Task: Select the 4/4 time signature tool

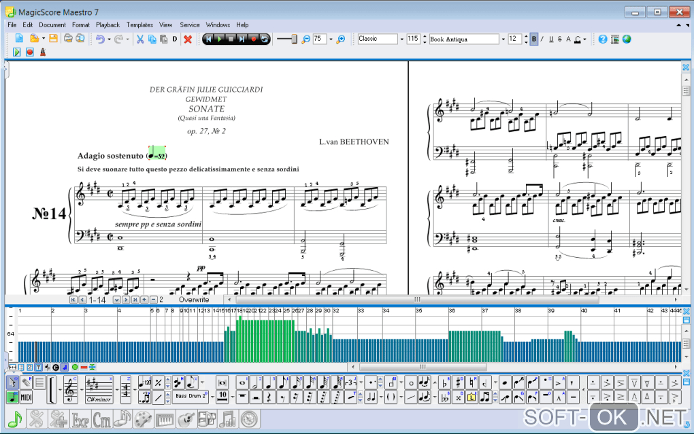Action: click(126, 390)
